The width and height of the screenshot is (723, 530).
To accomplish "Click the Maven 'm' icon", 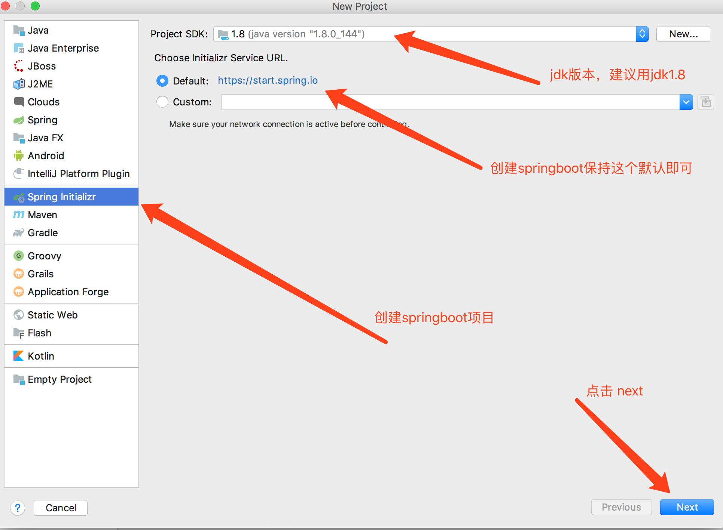I will 18,215.
